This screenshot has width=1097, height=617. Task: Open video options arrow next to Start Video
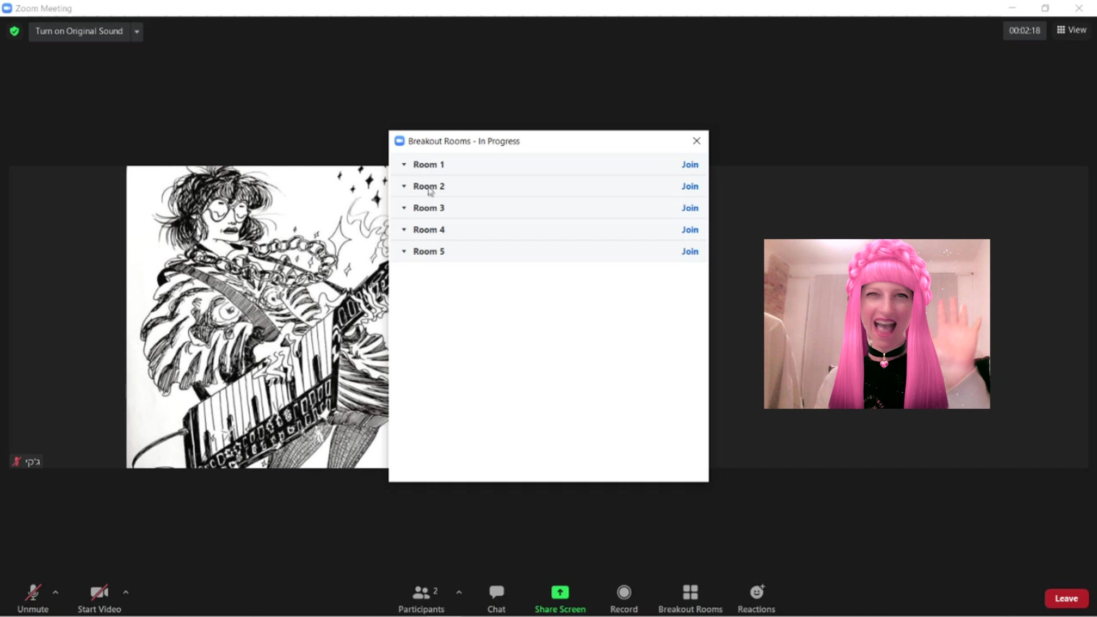point(126,592)
